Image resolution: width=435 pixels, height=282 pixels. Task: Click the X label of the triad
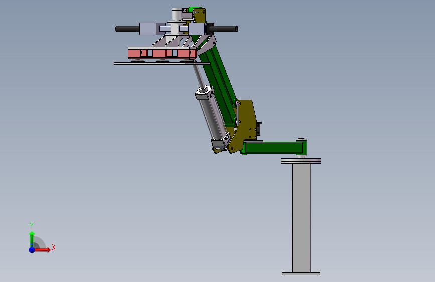tap(54, 247)
